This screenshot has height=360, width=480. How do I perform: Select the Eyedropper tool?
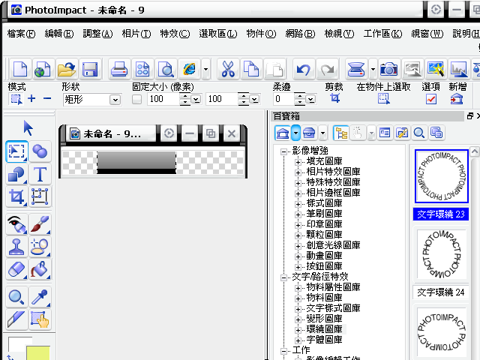[40, 297]
